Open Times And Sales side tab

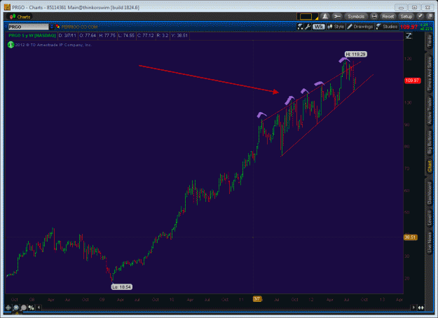pyautogui.click(x=430, y=74)
